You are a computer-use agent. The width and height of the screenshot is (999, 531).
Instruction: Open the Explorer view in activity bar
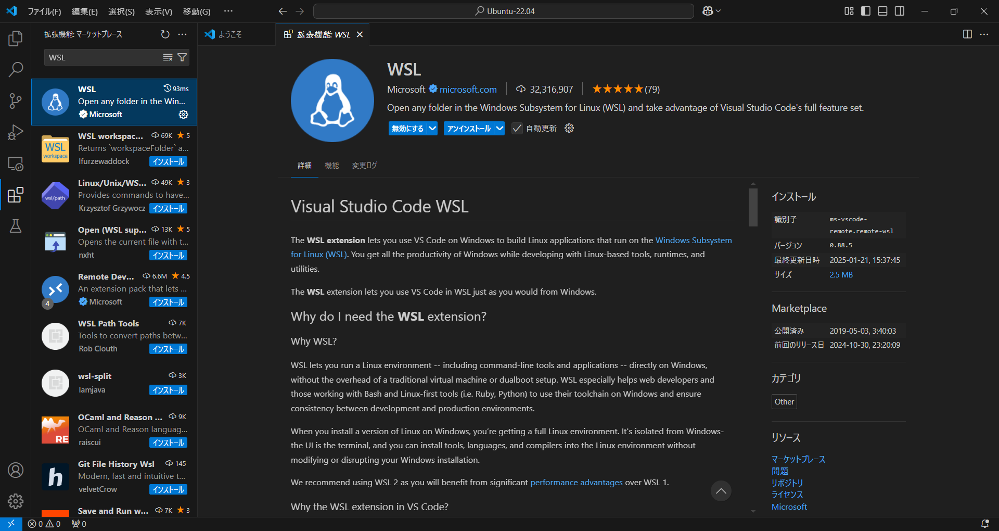[x=16, y=38]
